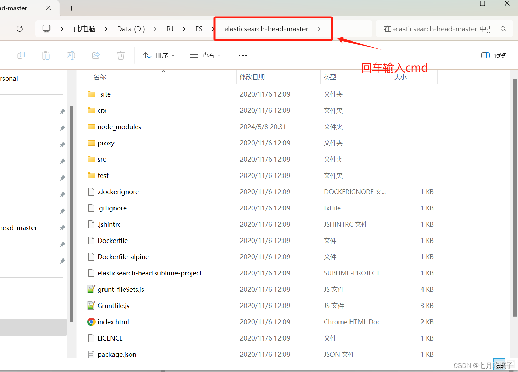Open the 查看 view dropdown
The height and width of the screenshot is (372, 518).
point(205,55)
